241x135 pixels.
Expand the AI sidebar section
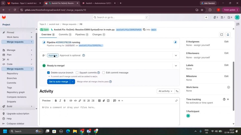[x=31, y=60]
